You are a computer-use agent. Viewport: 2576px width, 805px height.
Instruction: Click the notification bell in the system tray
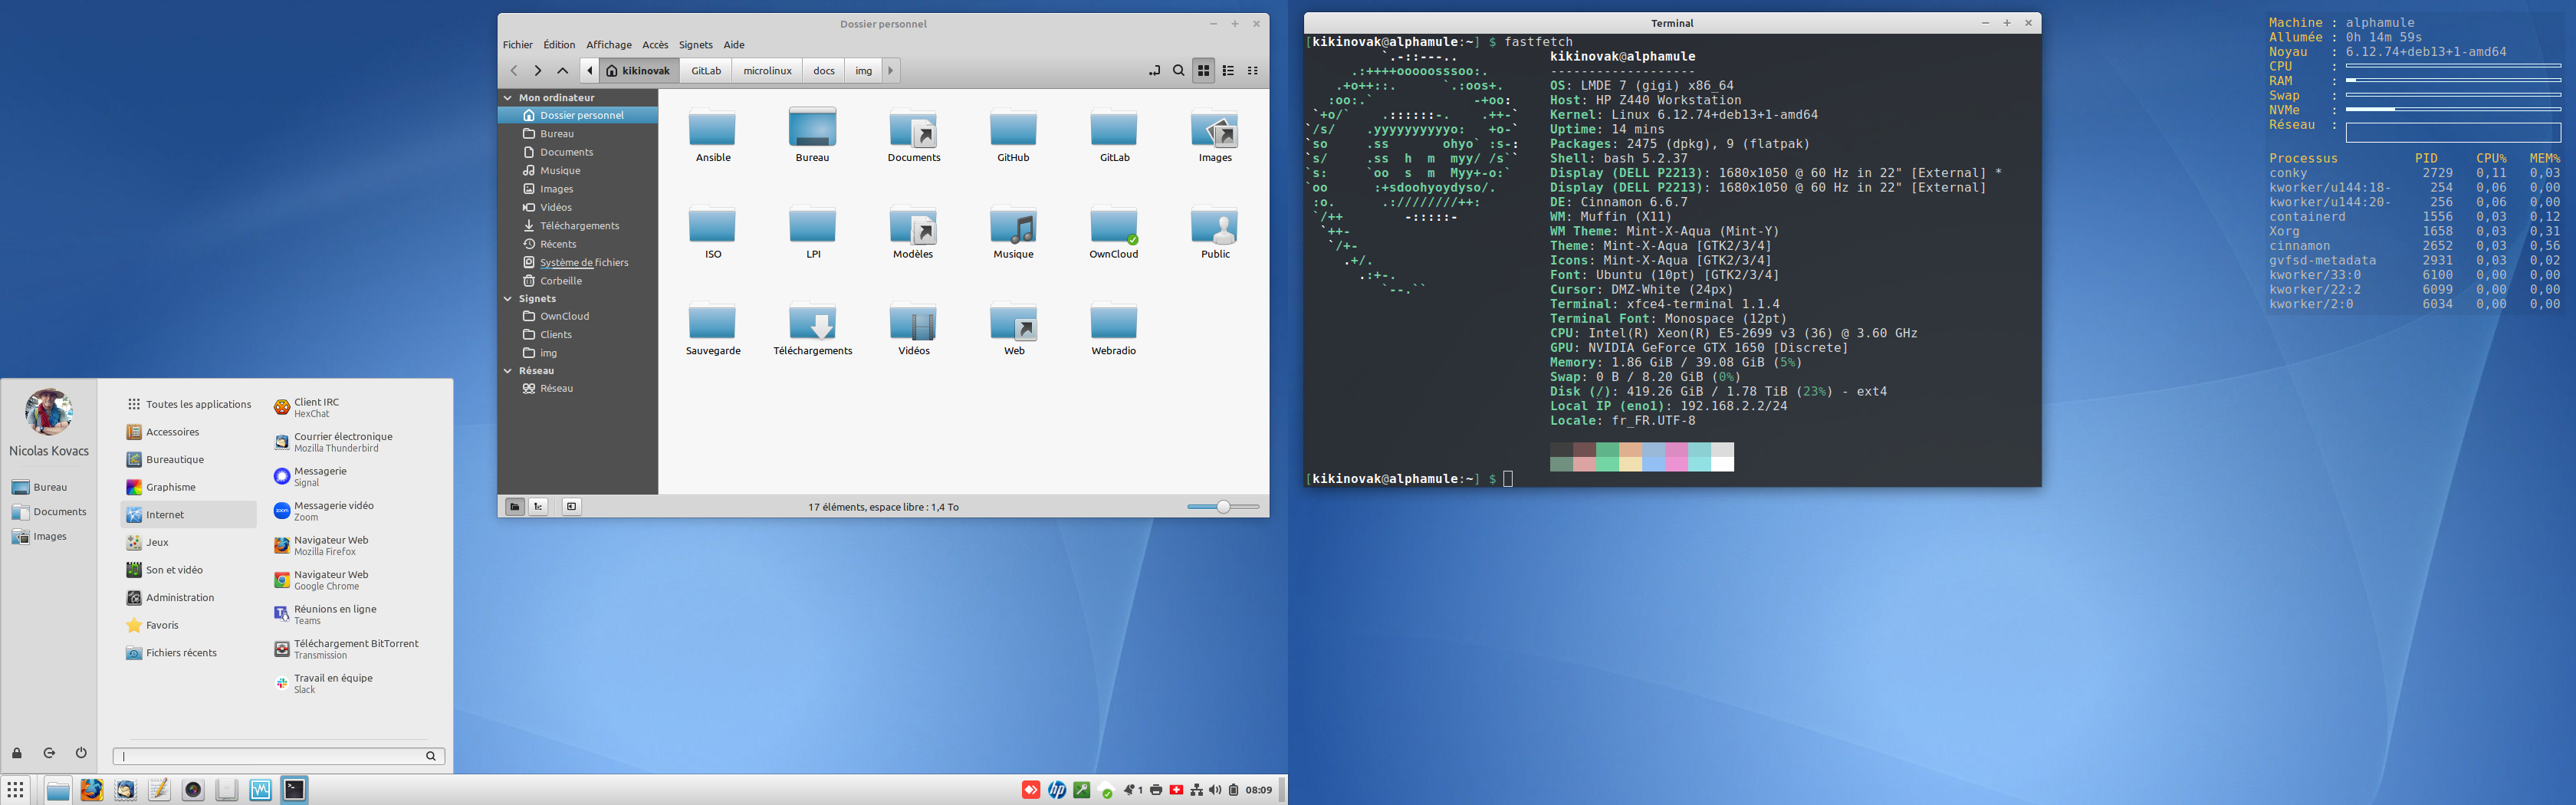(1128, 789)
